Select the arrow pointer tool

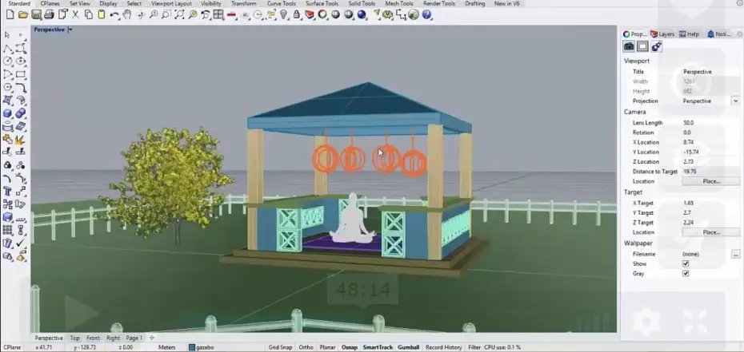click(7, 35)
